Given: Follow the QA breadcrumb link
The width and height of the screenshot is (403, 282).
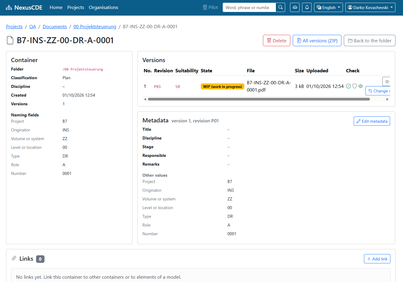Looking at the screenshot, I should 32,27.
